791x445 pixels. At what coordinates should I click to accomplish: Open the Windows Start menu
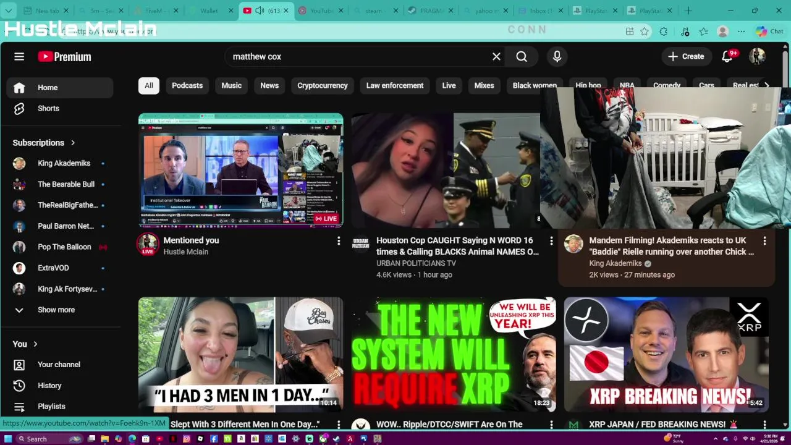pyautogui.click(x=8, y=439)
